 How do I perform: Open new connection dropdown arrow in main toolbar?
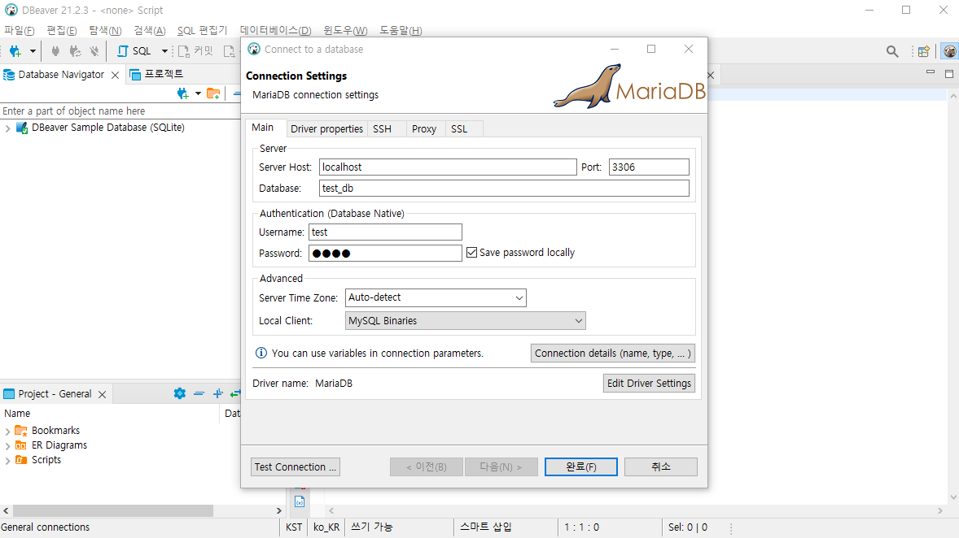[33, 51]
